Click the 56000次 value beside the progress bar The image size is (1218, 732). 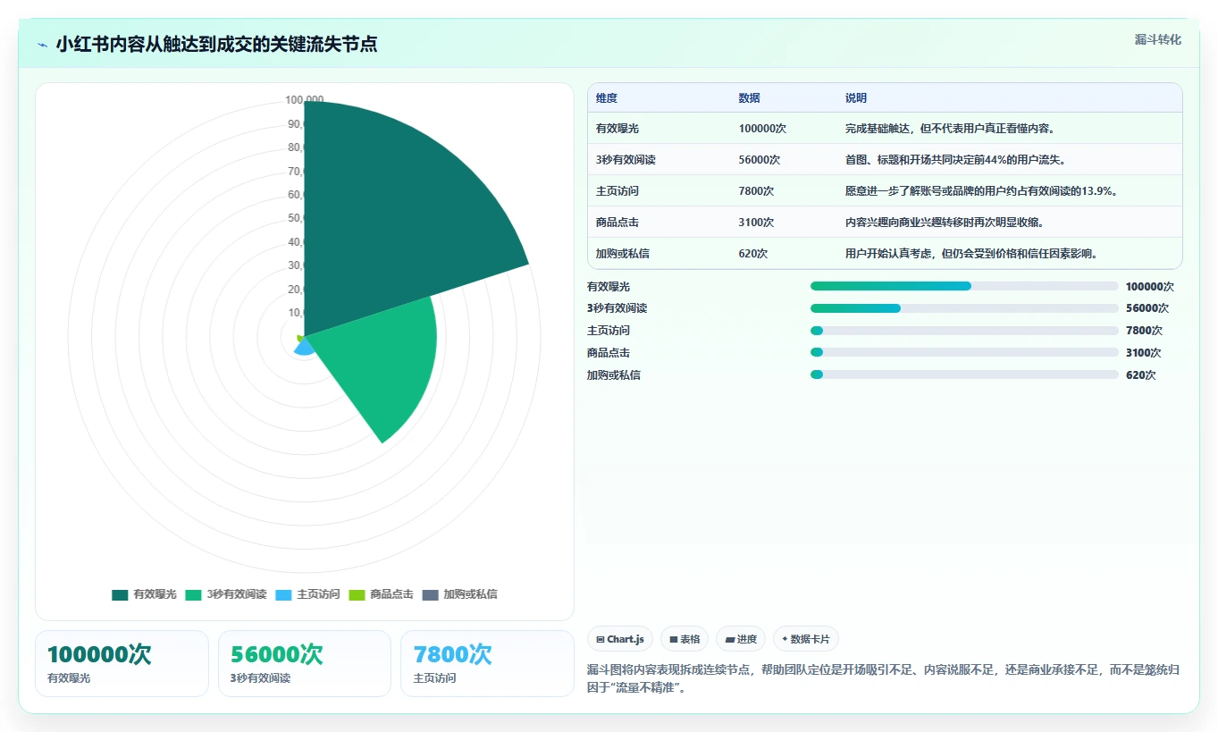(1147, 308)
